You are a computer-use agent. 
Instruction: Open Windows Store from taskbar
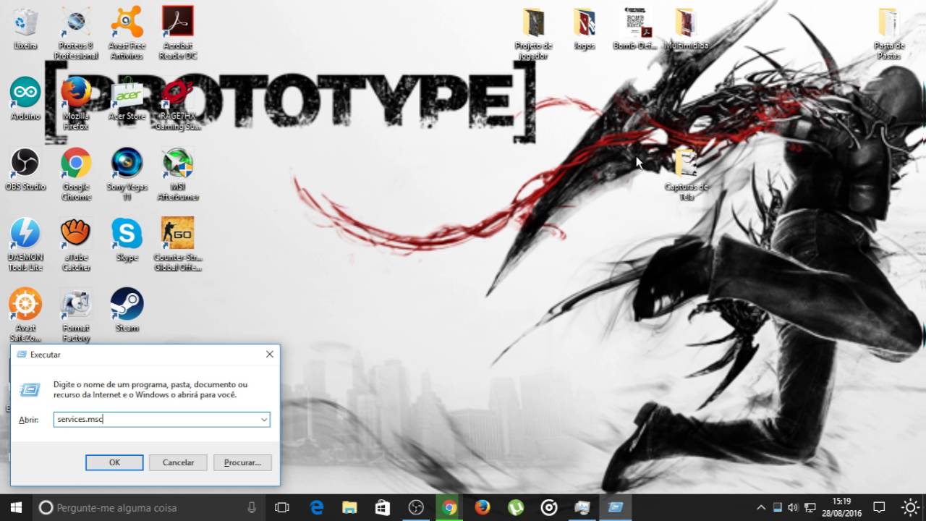pyautogui.click(x=383, y=507)
